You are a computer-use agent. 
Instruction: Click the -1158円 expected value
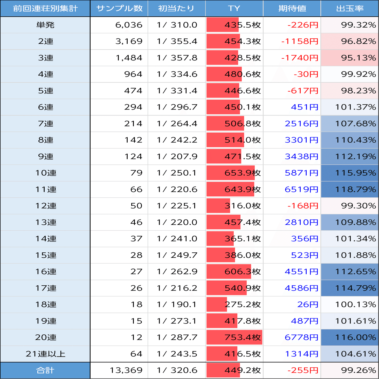292,41
